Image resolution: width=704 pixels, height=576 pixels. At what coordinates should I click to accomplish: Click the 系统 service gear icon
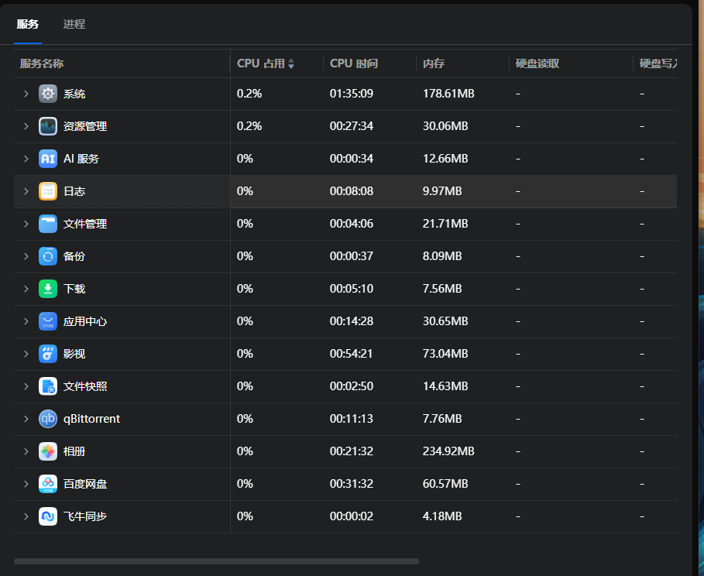tap(47, 93)
